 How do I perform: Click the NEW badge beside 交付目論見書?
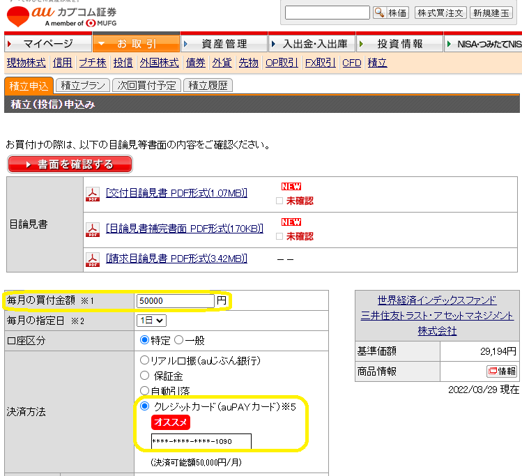click(x=291, y=186)
